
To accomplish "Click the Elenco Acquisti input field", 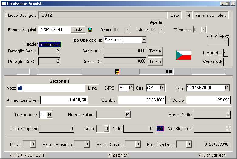I will (x=55, y=30).
